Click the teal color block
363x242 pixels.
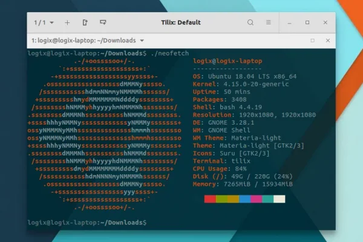[x=268, y=199]
